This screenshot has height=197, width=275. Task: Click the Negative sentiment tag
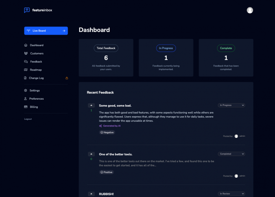pyautogui.click(x=107, y=132)
